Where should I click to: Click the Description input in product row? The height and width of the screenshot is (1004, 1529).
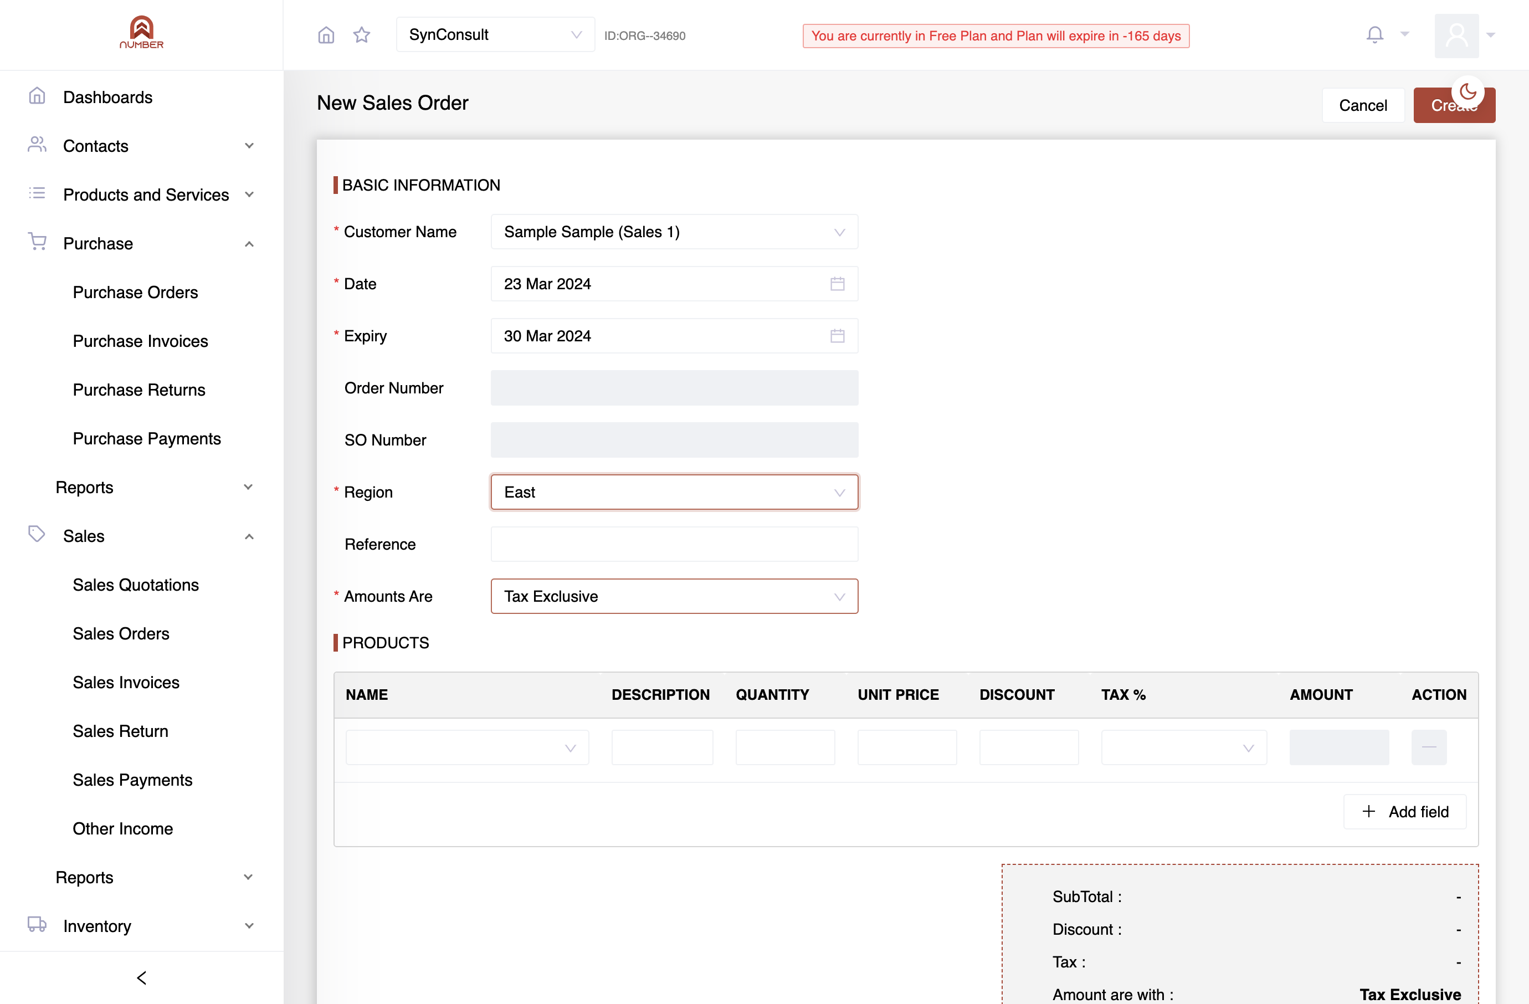click(x=661, y=747)
